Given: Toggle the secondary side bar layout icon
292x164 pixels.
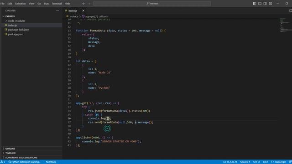Looking at the screenshot, I should pos(265,4).
